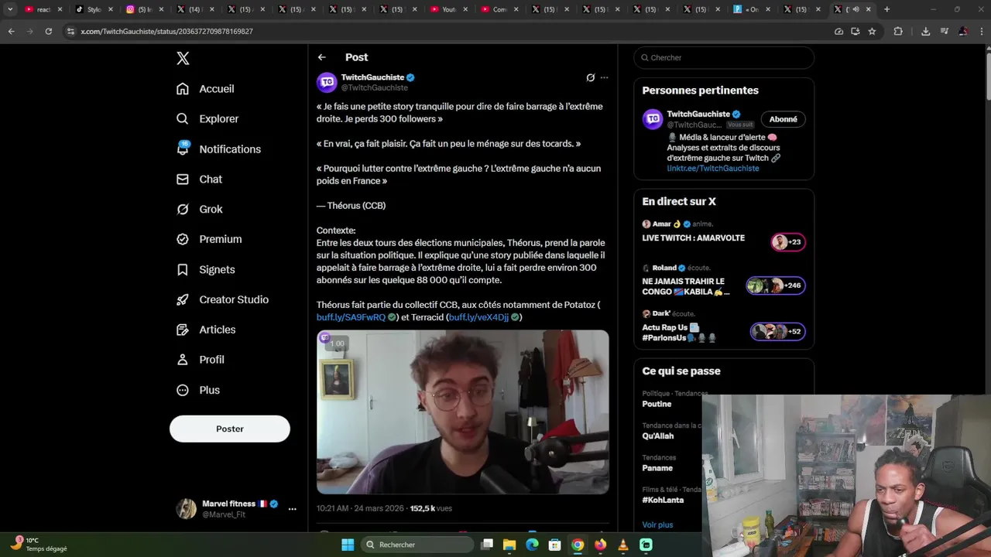Open Firefox from the taskbar
The width and height of the screenshot is (991, 557).
600,545
